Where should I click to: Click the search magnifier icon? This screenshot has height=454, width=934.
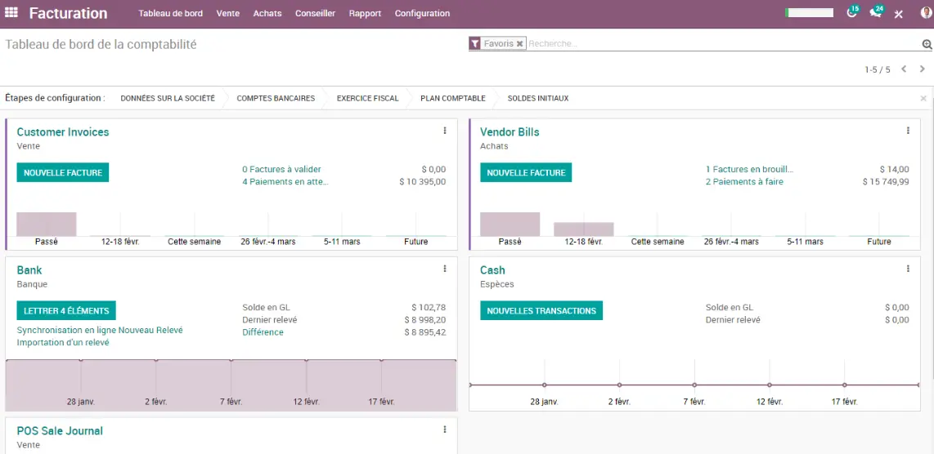927,44
